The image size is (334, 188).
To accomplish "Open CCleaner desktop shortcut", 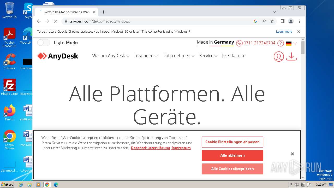I will tap(9, 62).
